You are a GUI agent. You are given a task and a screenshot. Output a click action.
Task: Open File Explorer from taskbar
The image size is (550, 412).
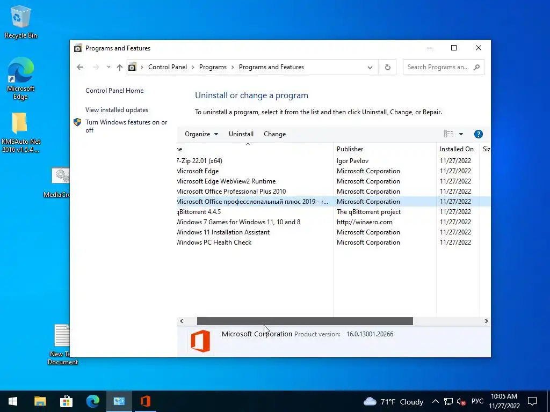coord(40,401)
